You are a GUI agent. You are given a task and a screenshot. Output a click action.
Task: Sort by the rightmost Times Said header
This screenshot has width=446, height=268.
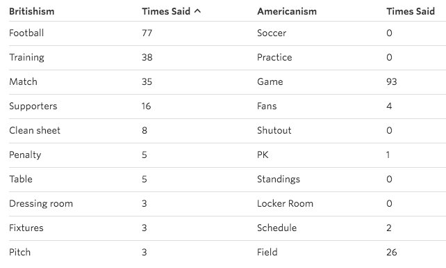pos(410,11)
